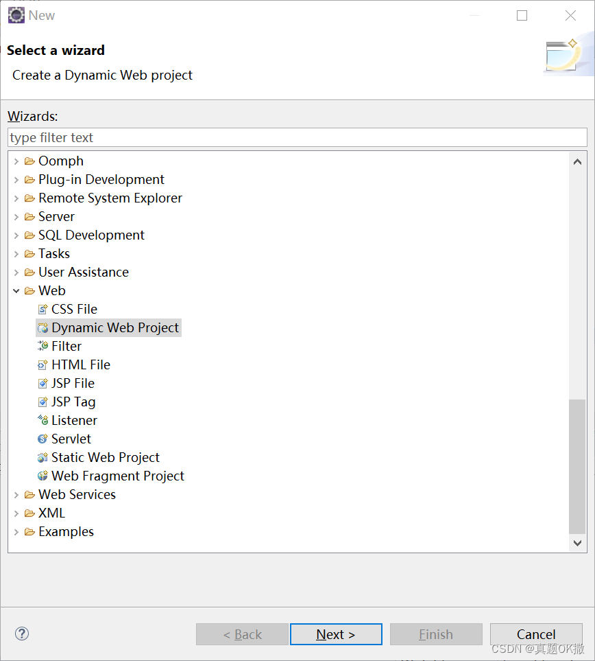Expand the Examples category

click(16, 531)
